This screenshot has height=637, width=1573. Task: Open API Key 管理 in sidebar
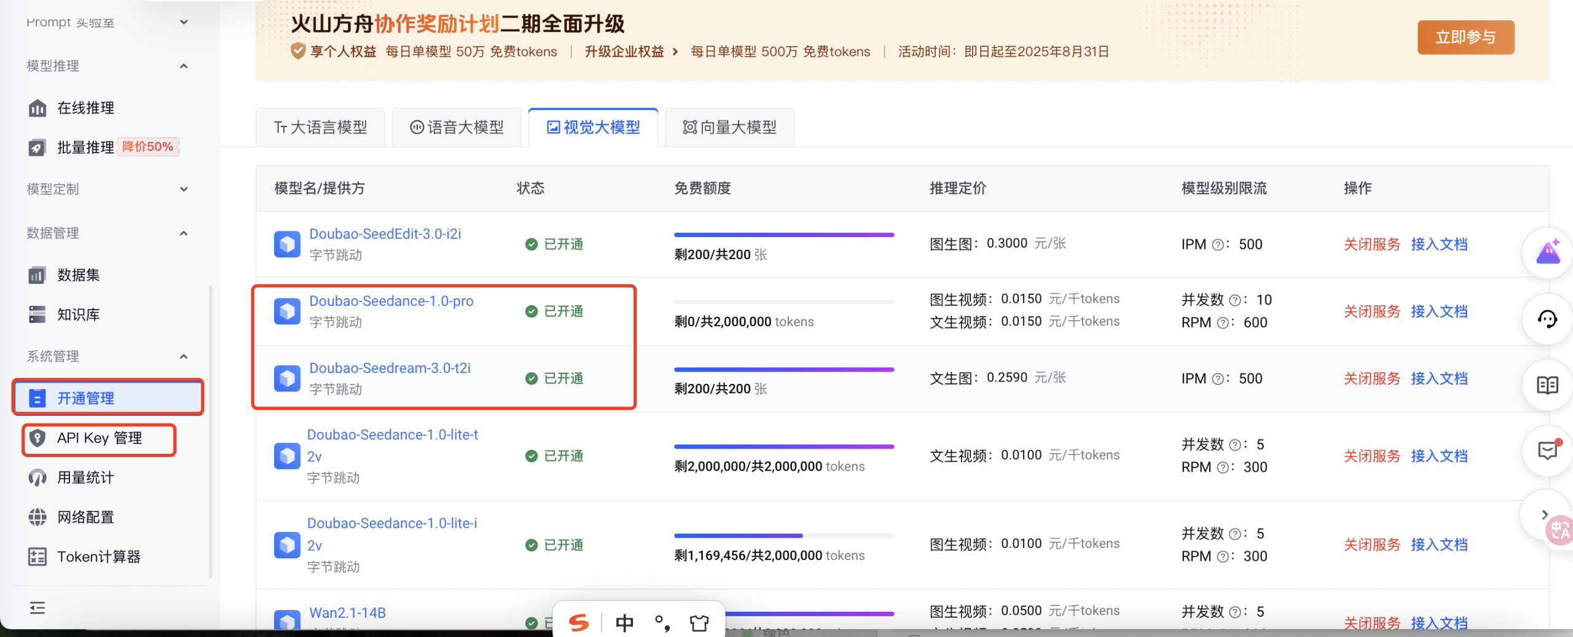click(x=99, y=438)
